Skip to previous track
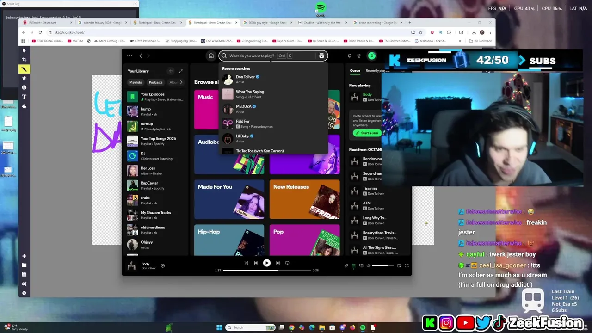The height and width of the screenshot is (333, 592). coord(255,263)
